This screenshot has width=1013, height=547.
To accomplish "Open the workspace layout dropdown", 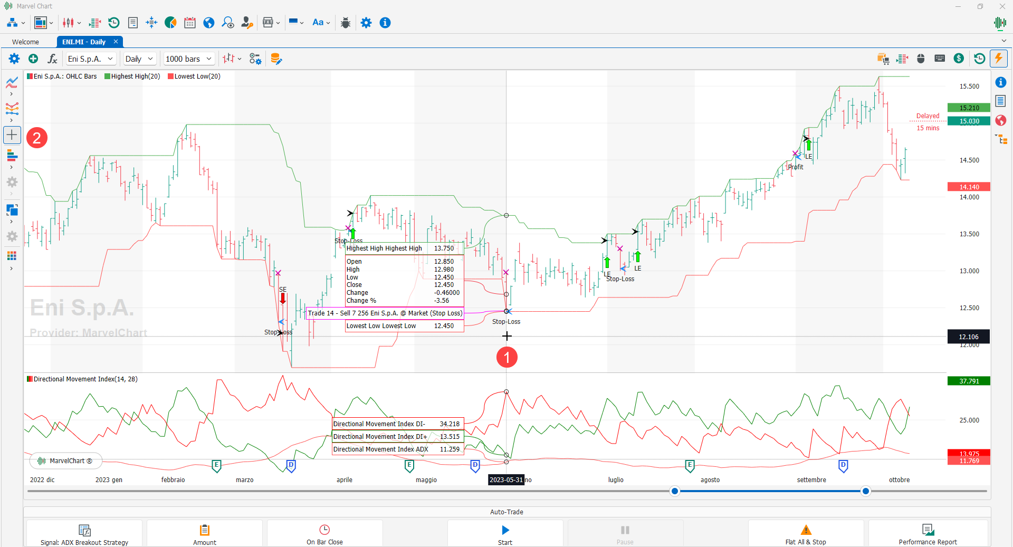I will tap(43, 23).
